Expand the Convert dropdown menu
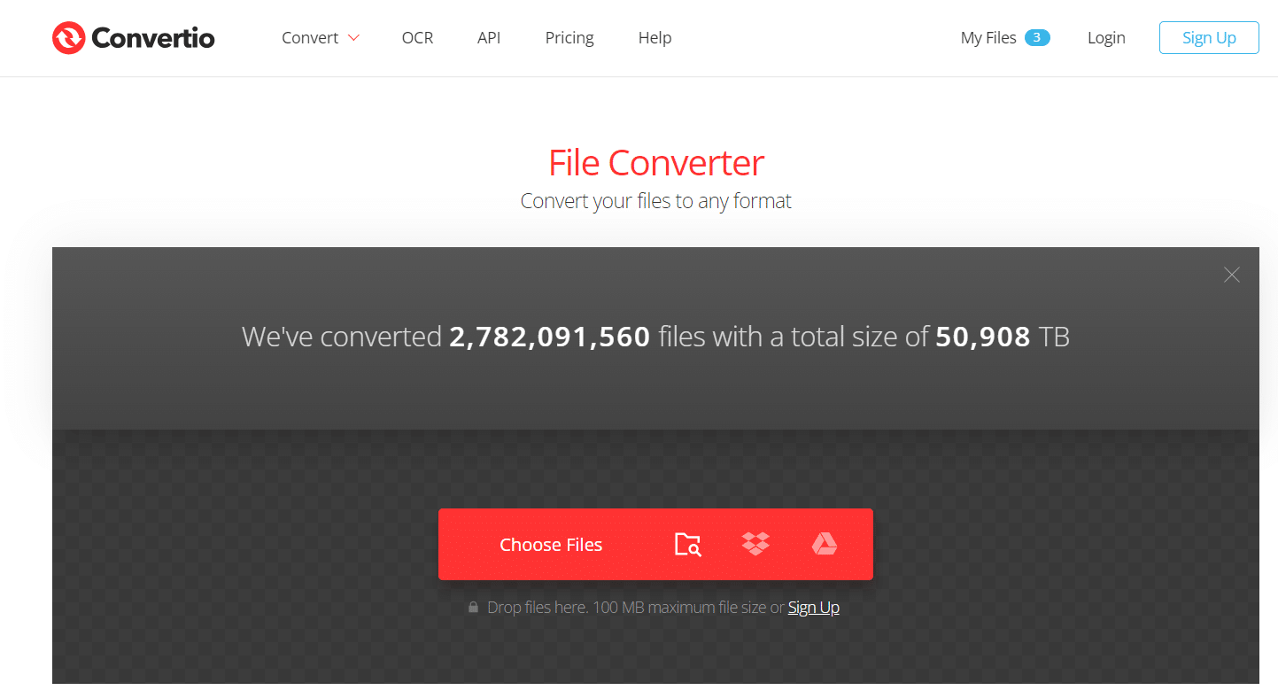The width and height of the screenshot is (1278, 698). pyautogui.click(x=320, y=38)
